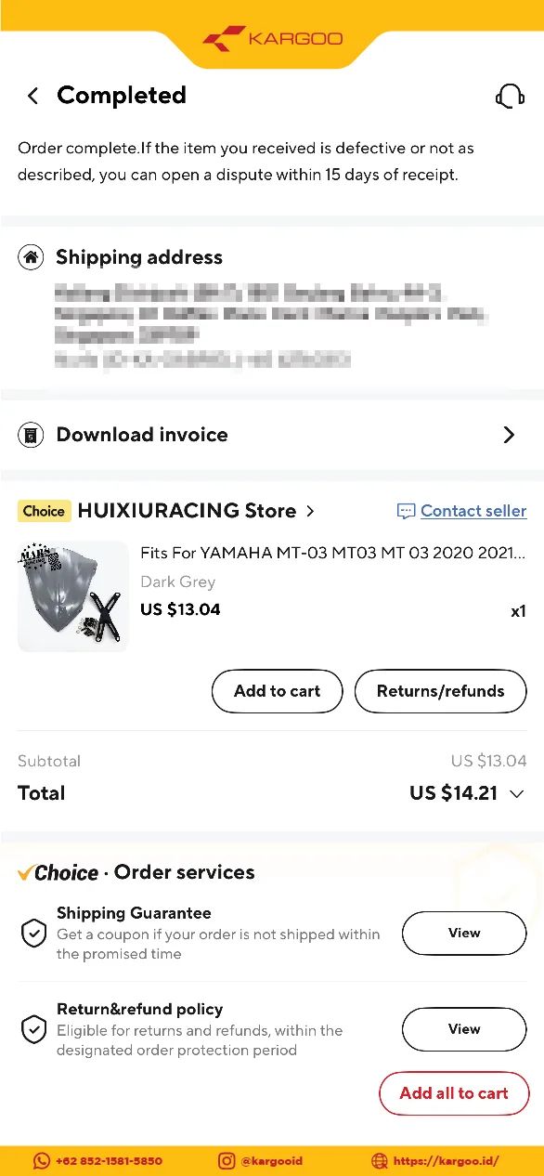Tap the home icon by Shipping address
Screen dimensions: 544x1176
point(32,257)
